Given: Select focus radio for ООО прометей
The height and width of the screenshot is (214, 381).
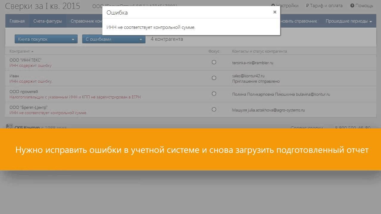Looking at the screenshot, I should point(214,94).
